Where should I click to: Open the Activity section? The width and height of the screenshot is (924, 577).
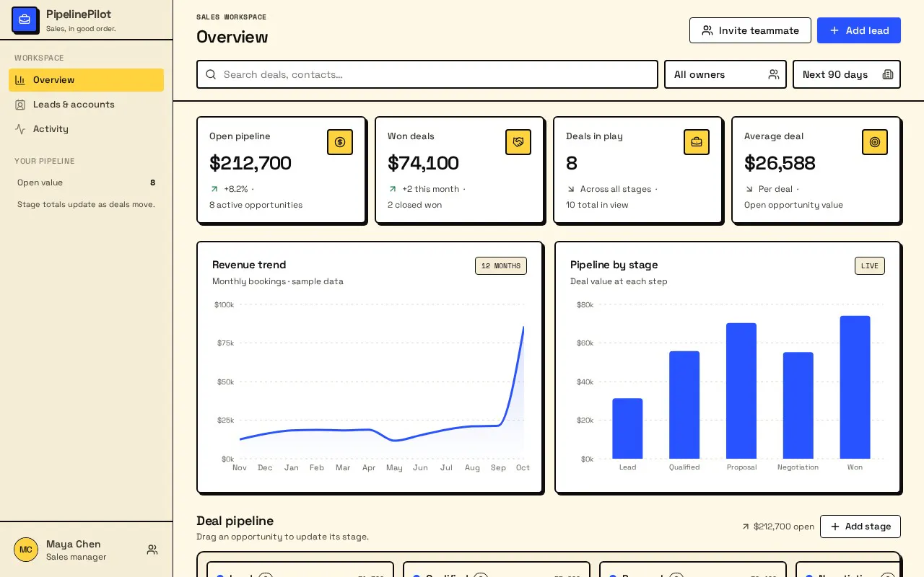pyautogui.click(x=86, y=129)
